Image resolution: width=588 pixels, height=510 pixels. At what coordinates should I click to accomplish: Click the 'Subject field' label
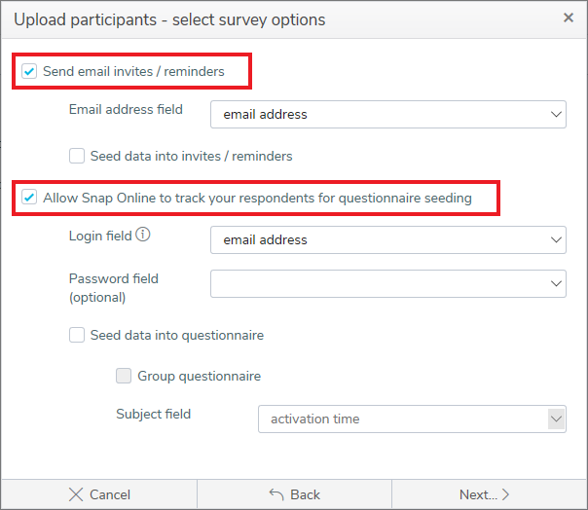coord(154,414)
